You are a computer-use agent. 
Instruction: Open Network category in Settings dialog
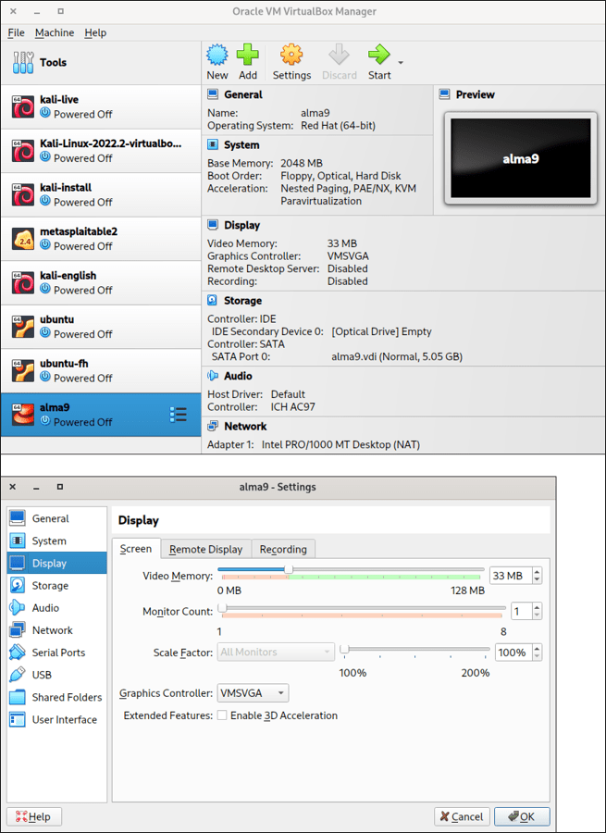(56, 630)
